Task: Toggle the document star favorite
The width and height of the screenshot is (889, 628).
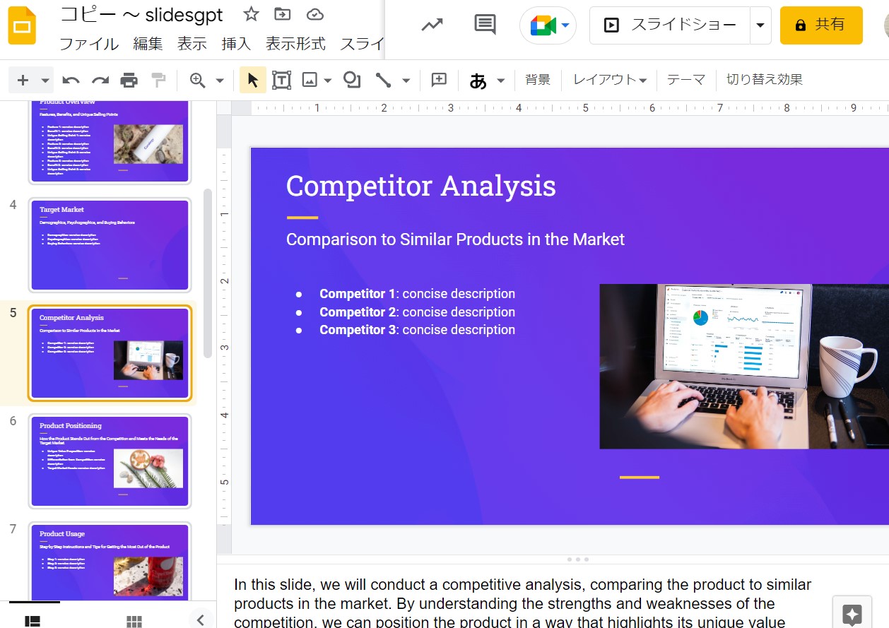Action: [249, 13]
